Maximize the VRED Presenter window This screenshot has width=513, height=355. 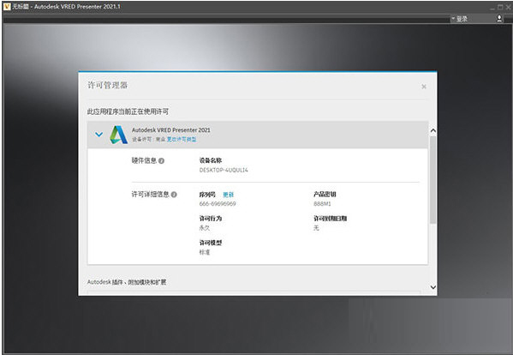click(500, 7)
